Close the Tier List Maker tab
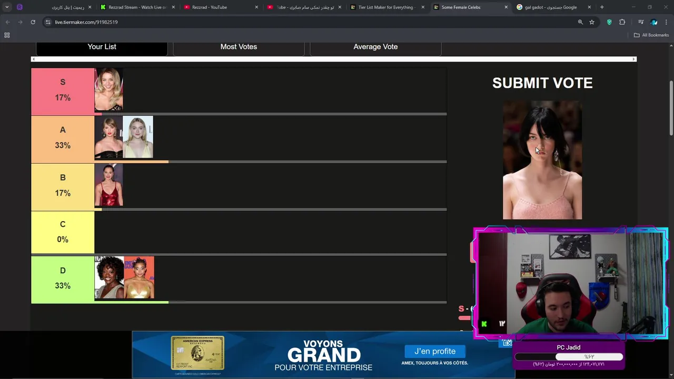The width and height of the screenshot is (674, 379). 423,7
